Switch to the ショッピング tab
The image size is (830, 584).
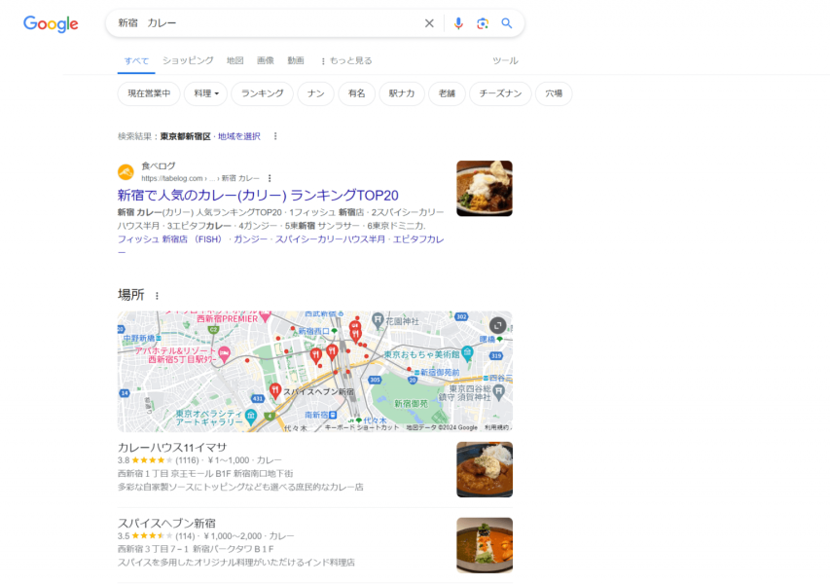click(x=188, y=60)
